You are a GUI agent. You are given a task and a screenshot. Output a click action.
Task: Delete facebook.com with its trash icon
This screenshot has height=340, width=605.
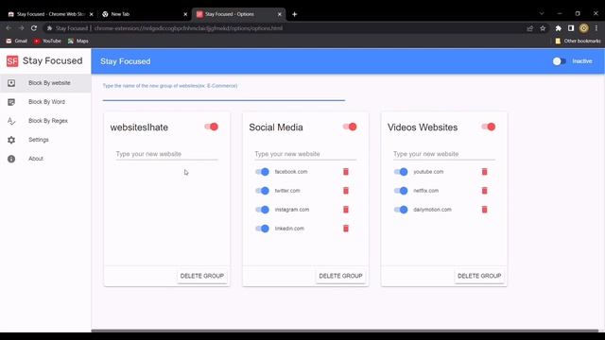(x=346, y=172)
